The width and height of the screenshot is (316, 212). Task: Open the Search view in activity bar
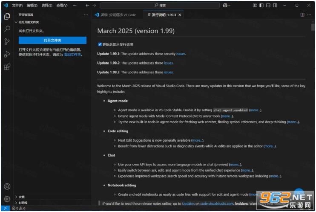(7, 29)
